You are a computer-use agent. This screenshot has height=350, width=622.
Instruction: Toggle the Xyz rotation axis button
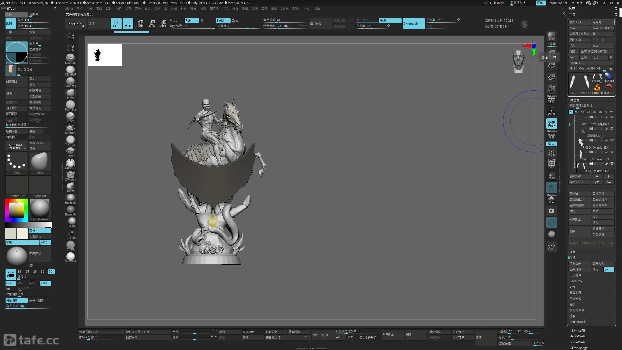pyautogui.click(x=551, y=144)
